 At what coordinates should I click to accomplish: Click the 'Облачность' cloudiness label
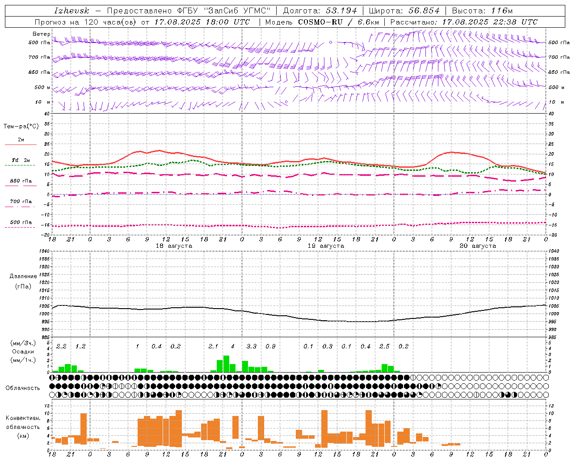(x=23, y=388)
